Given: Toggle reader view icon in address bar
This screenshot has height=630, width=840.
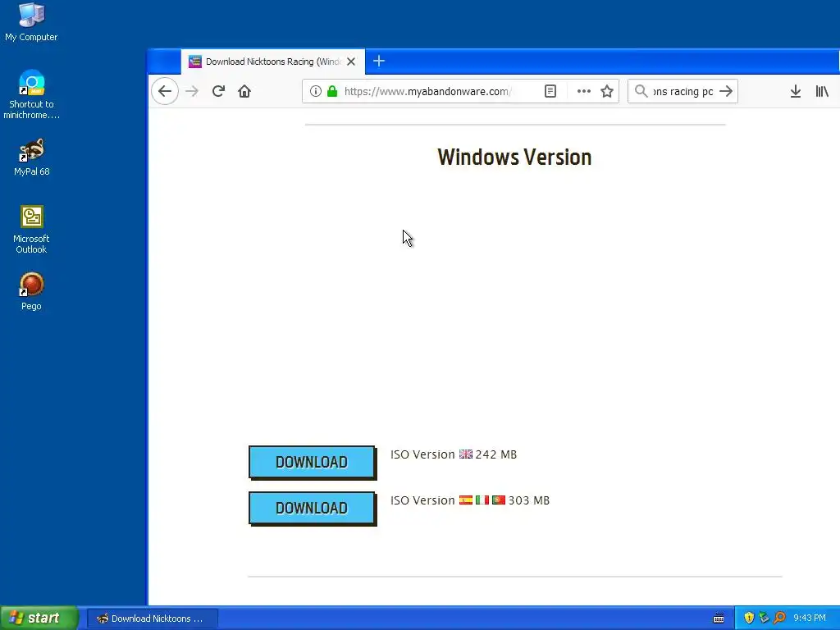Looking at the screenshot, I should click(x=550, y=91).
